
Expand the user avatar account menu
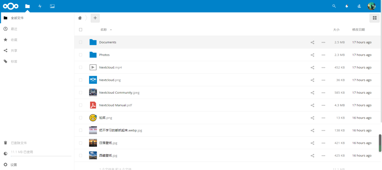click(x=371, y=6)
